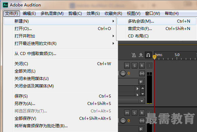The width and height of the screenshot is (197, 132).
Task: Click the timeline ruler at 5.0
Action: pyautogui.click(x=177, y=55)
